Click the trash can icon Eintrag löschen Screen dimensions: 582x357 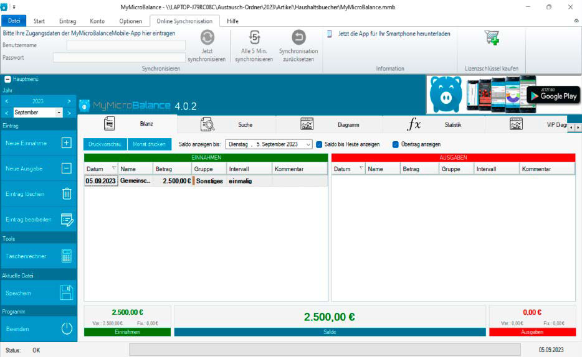click(x=67, y=193)
